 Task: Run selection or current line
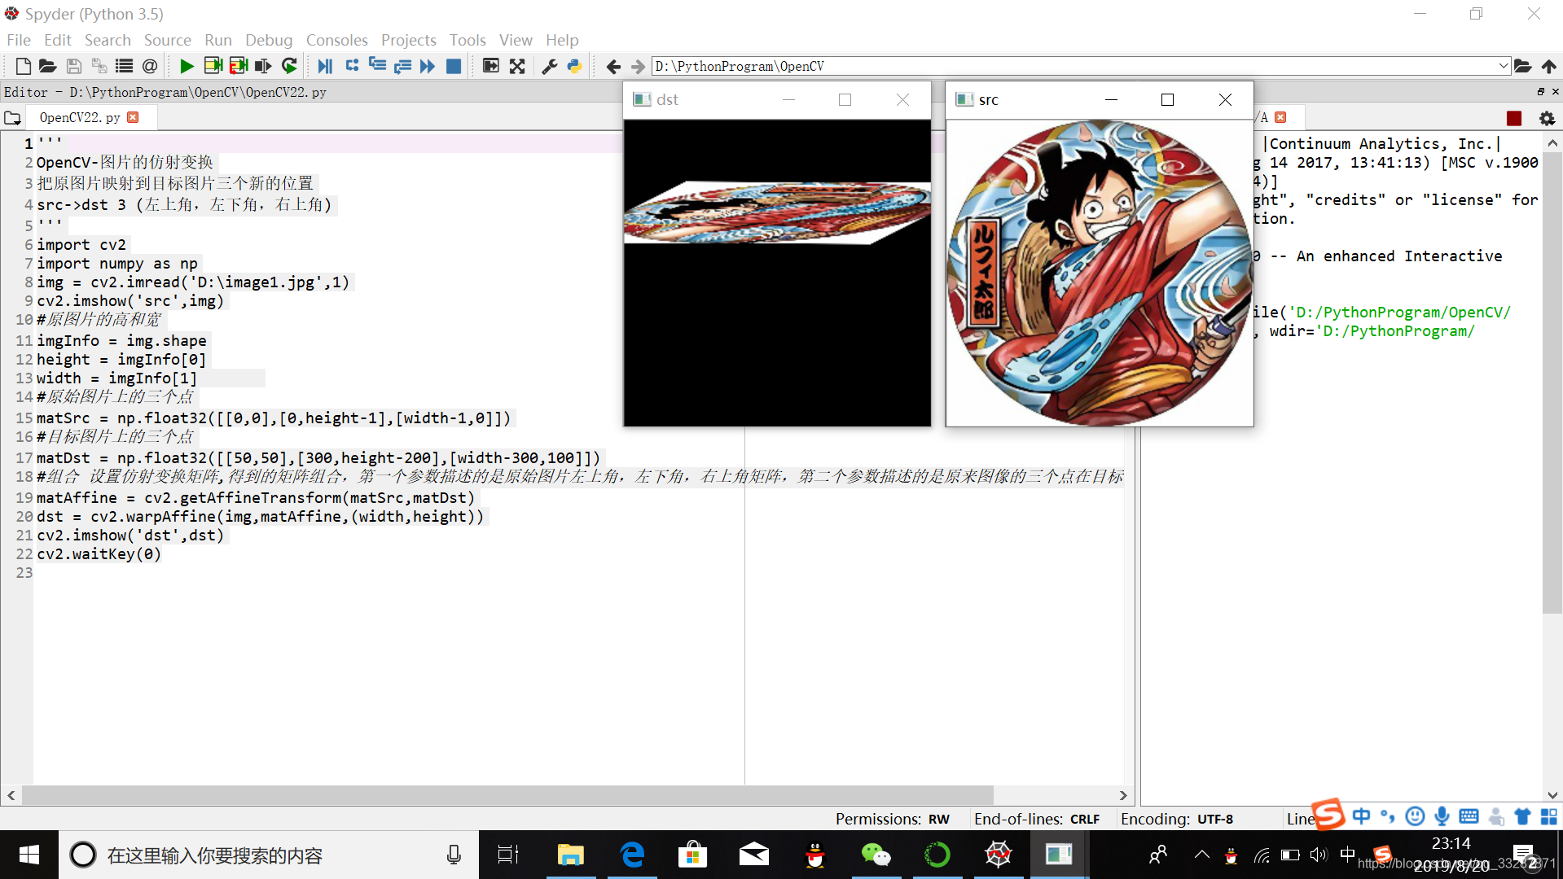click(x=263, y=66)
